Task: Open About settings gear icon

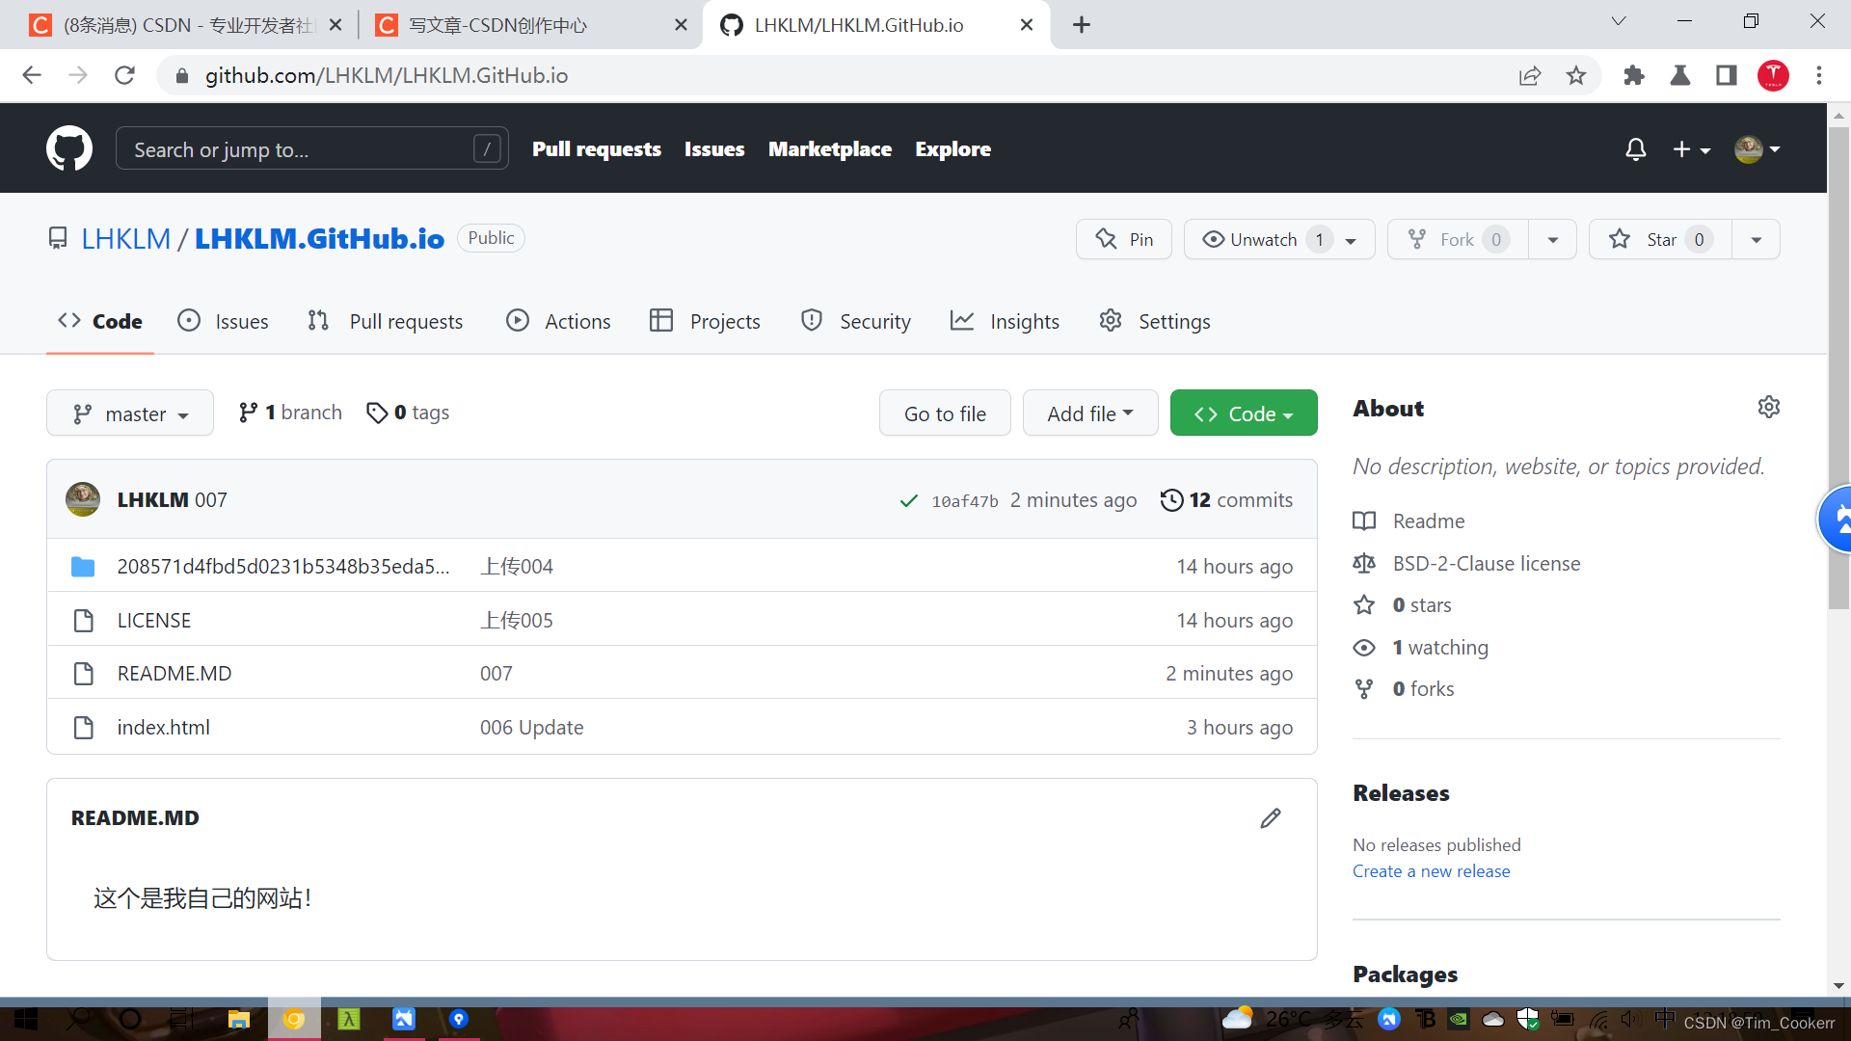Action: tap(1768, 407)
